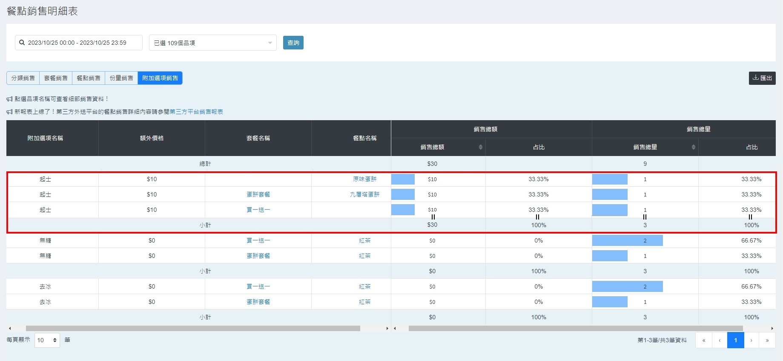Go to the last page arrow
The image size is (783, 361).
[x=767, y=340]
